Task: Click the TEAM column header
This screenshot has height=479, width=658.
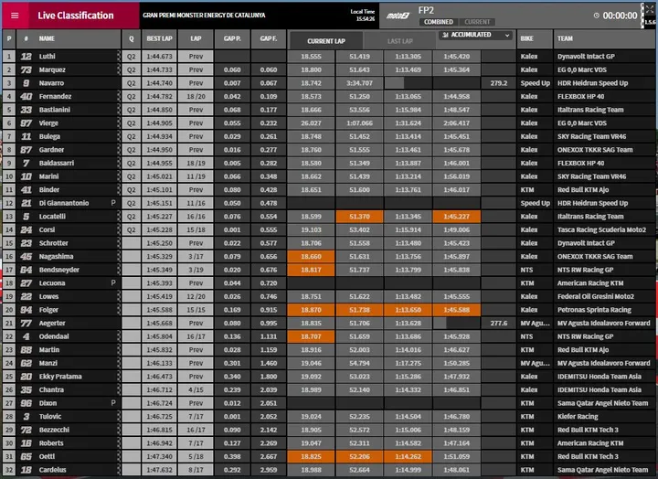Action: coord(604,38)
